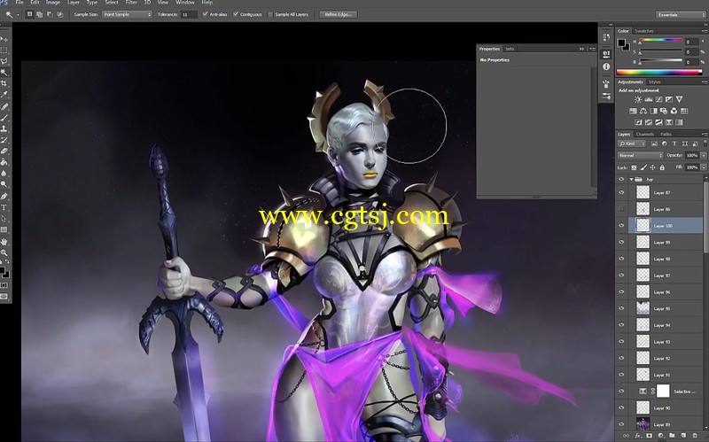Switch to the Swatches tab
Image resolution: width=709 pixels, height=442 pixels.
coord(644,31)
